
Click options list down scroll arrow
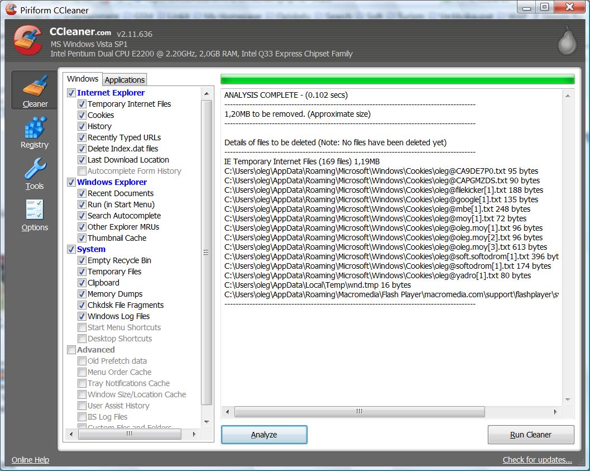point(206,422)
